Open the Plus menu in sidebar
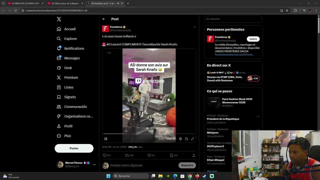 point(64,136)
